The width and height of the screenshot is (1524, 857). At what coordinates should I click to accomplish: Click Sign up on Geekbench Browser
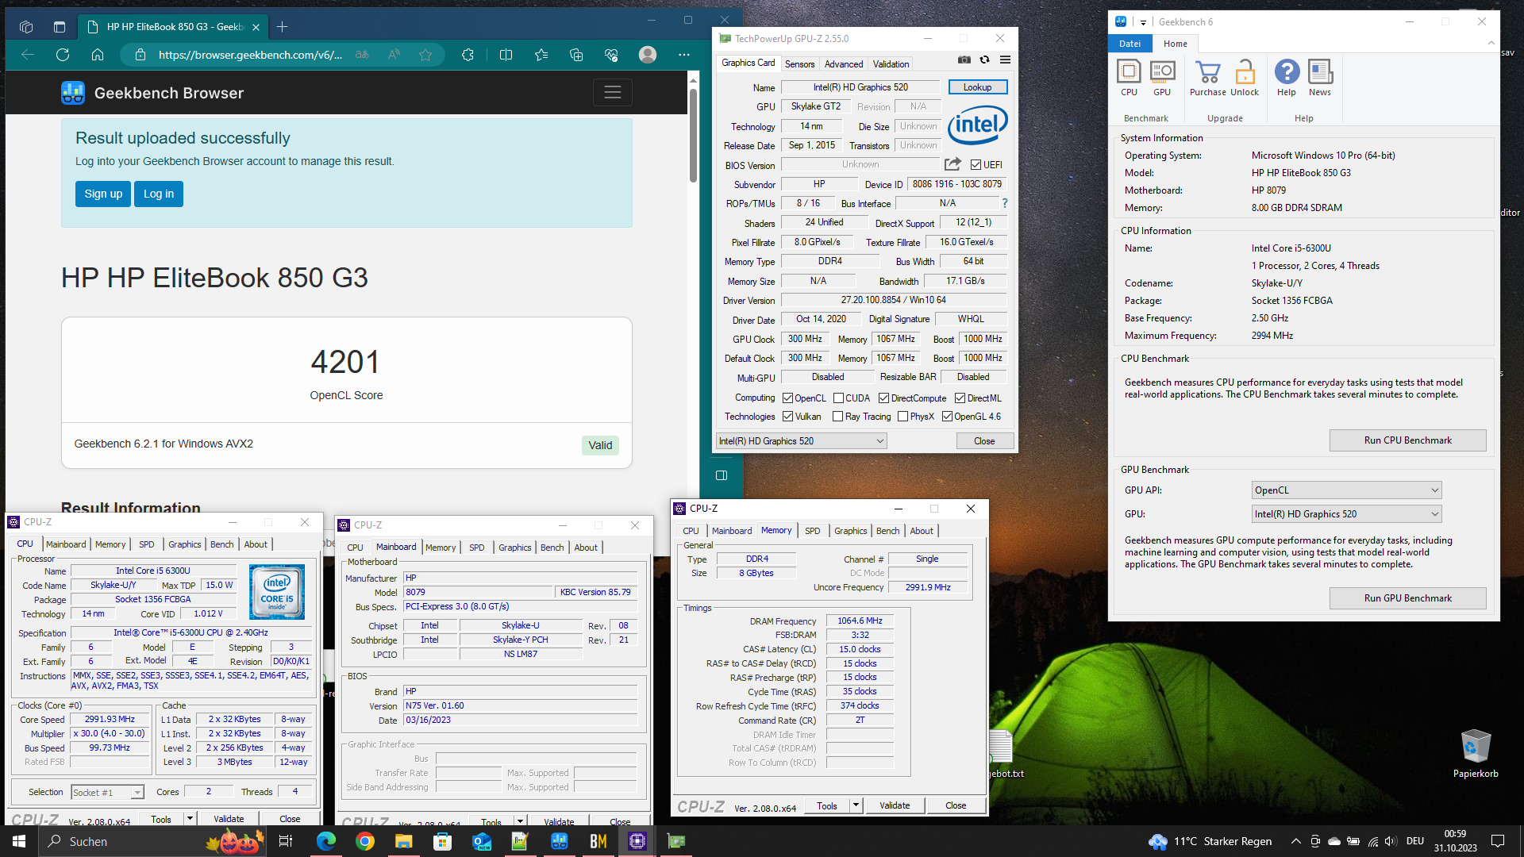[x=103, y=194]
